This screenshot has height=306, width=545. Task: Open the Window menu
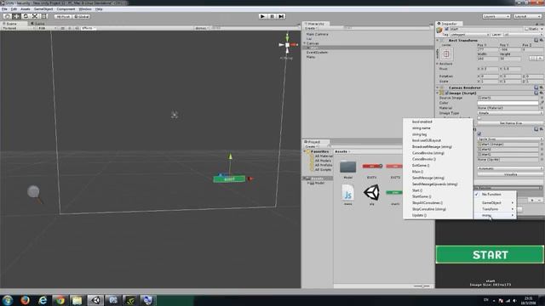85,9
